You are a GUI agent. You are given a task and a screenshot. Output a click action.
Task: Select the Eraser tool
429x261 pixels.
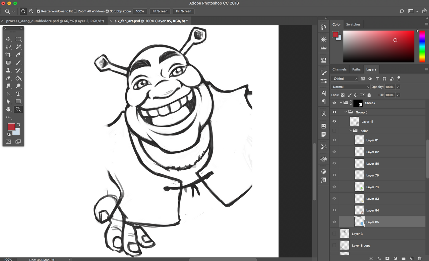pos(8,78)
